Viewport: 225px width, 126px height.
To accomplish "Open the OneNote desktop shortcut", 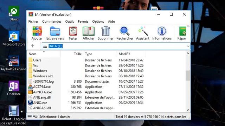I will [x=14, y=88].
